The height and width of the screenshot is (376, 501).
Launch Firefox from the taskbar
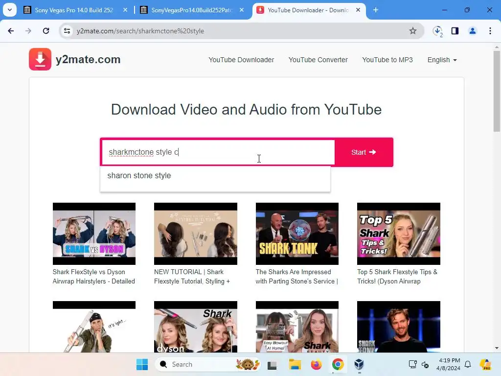317,364
